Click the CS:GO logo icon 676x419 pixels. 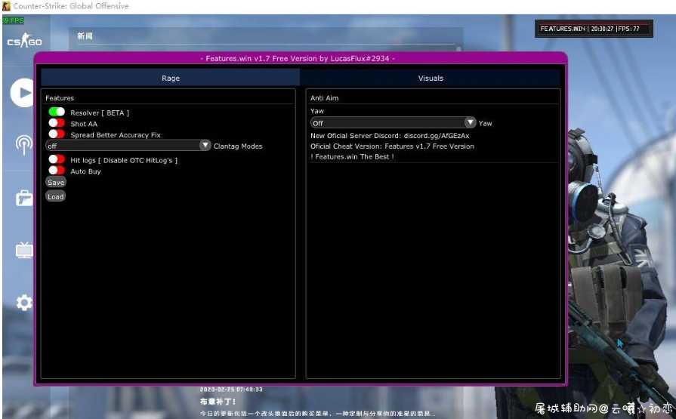pos(24,41)
